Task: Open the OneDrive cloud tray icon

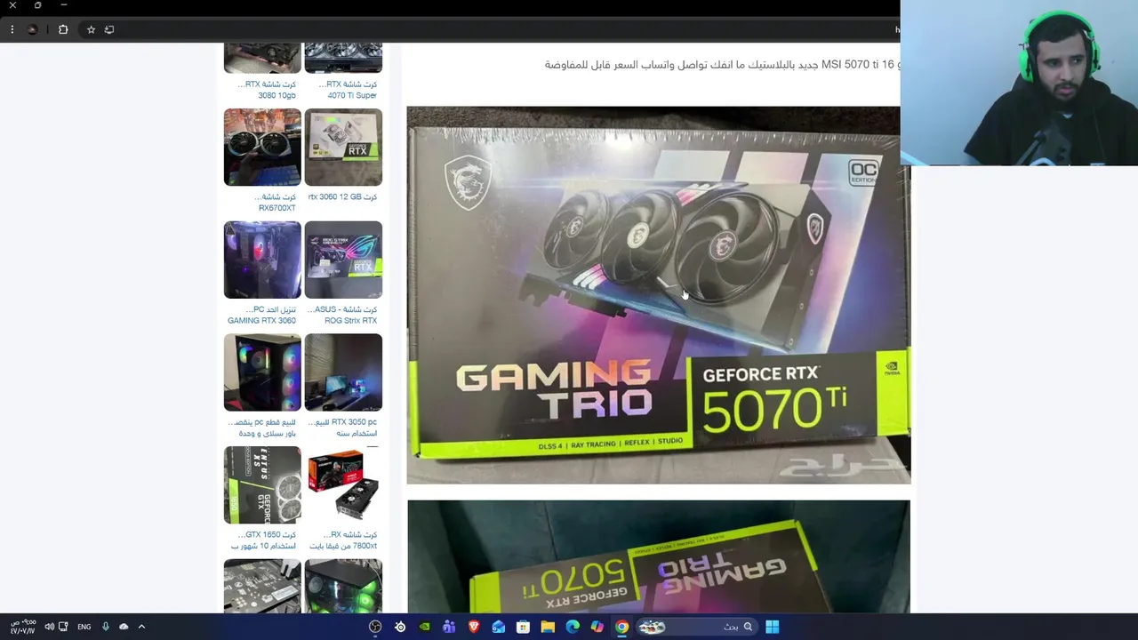Action: click(124, 627)
